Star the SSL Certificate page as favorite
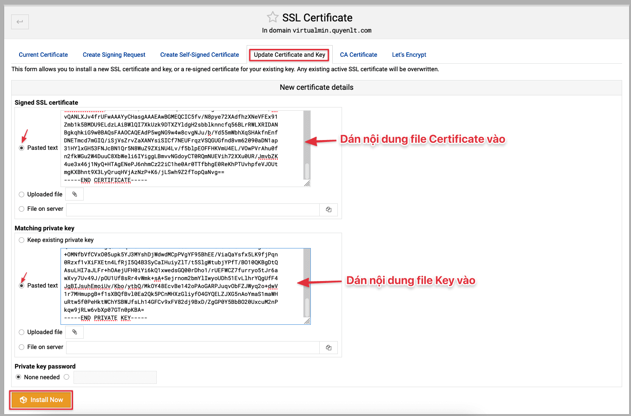This screenshot has width=631, height=416. (x=272, y=18)
